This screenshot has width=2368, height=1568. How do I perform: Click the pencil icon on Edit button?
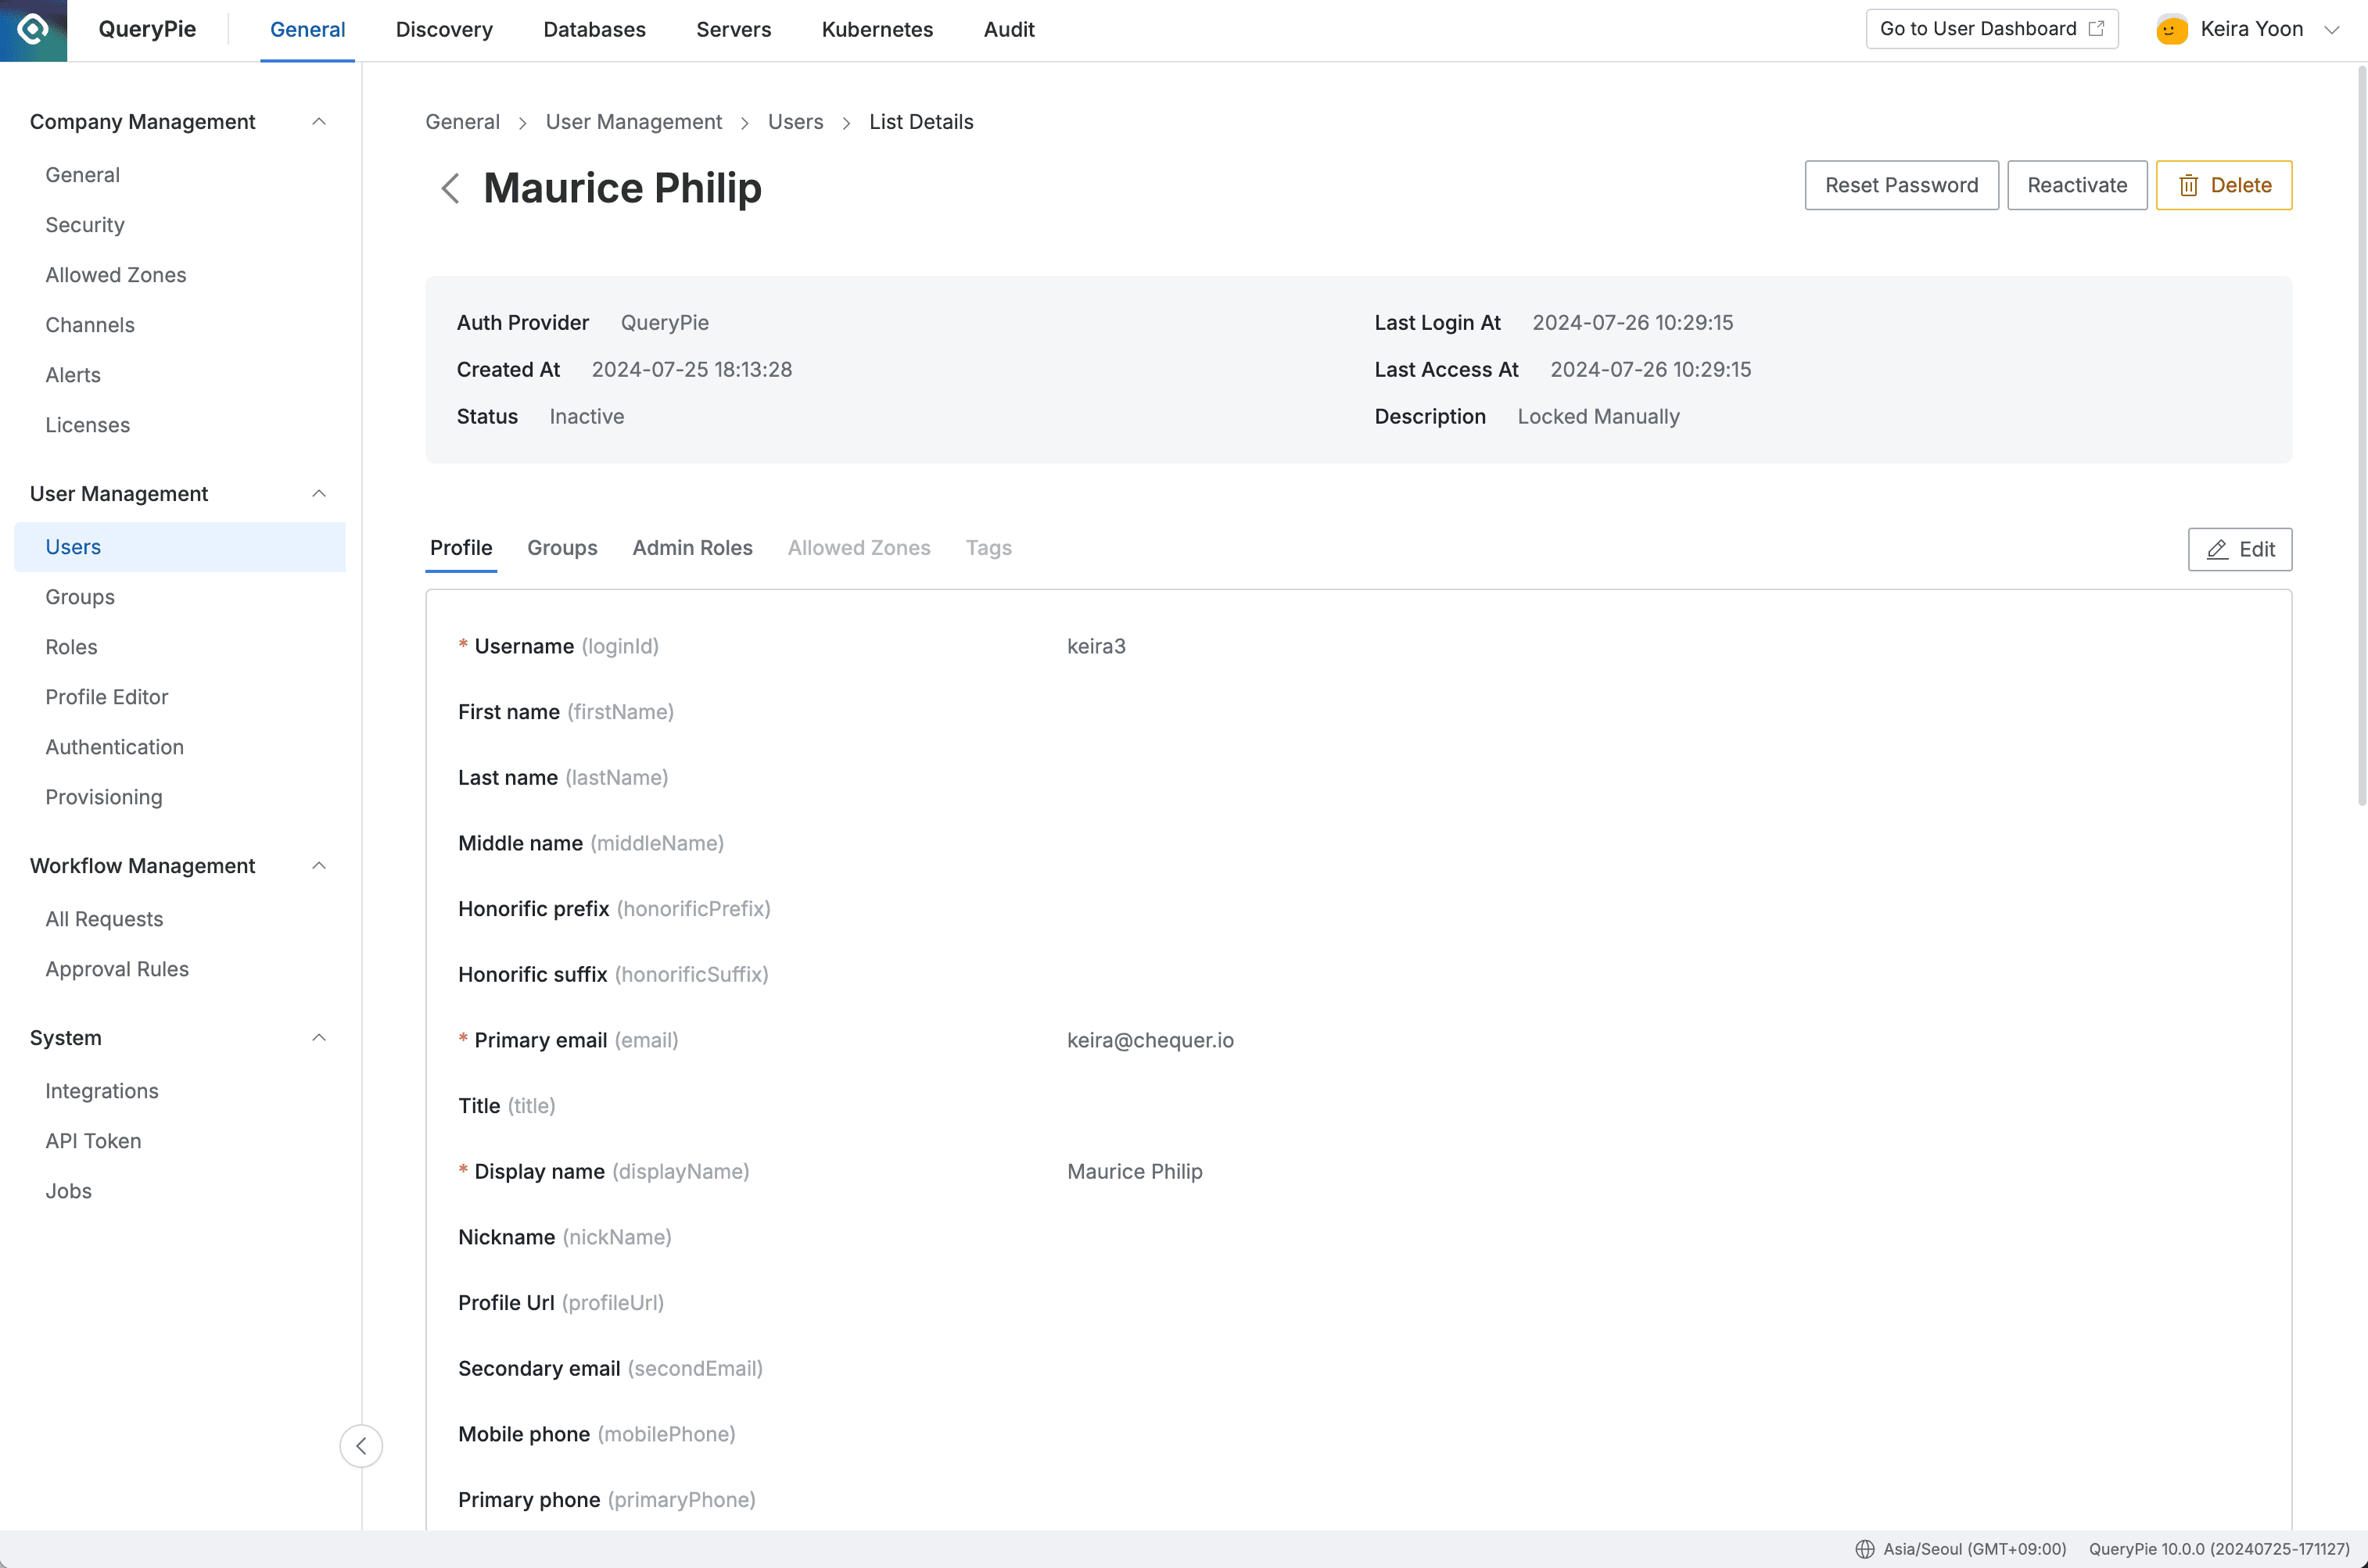2217,550
